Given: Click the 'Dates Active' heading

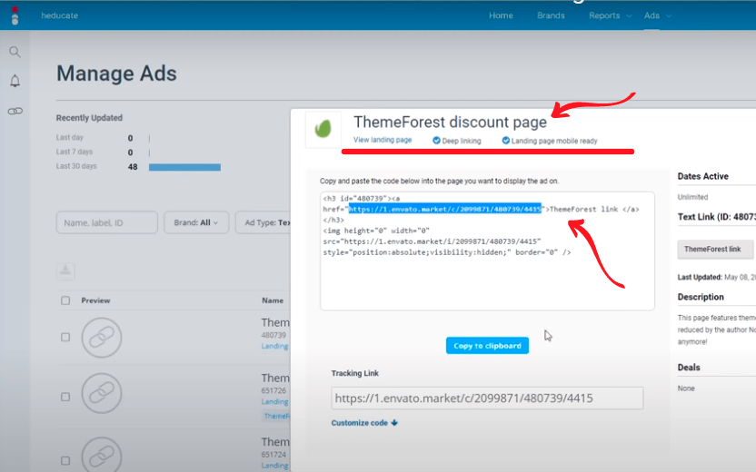Looking at the screenshot, I should coord(702,176).
